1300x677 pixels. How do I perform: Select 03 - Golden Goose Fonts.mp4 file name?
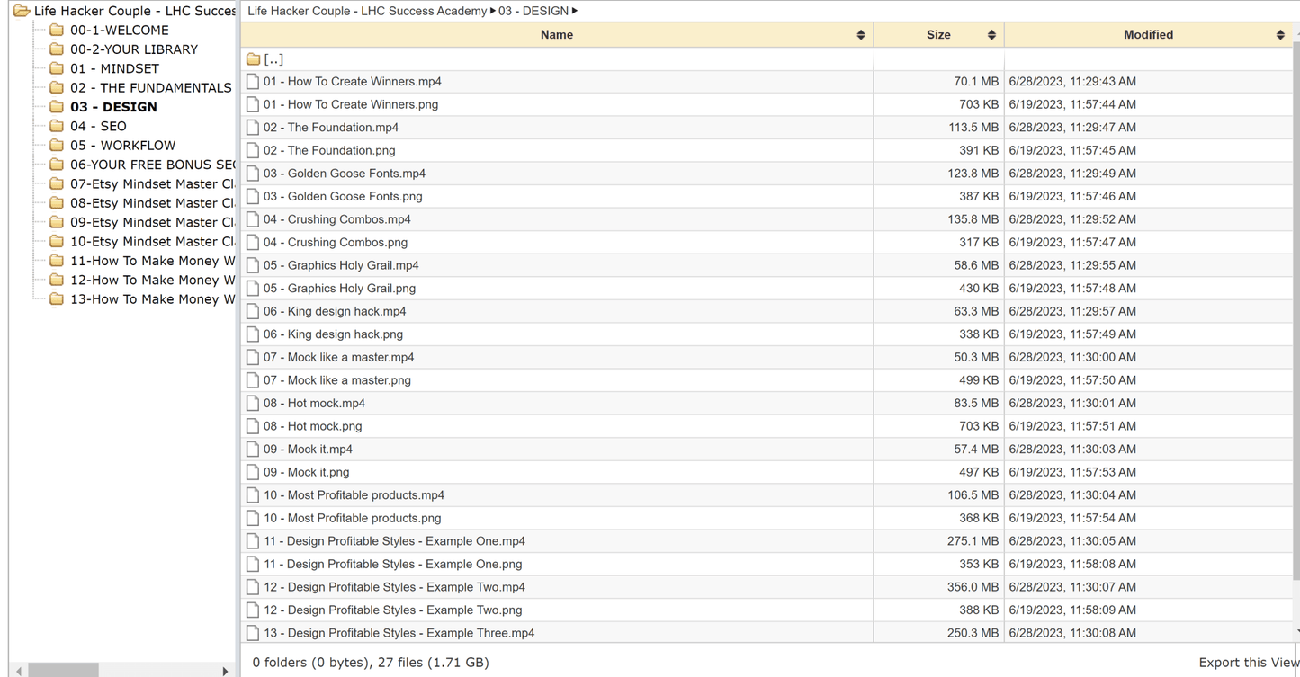[345, 174]
